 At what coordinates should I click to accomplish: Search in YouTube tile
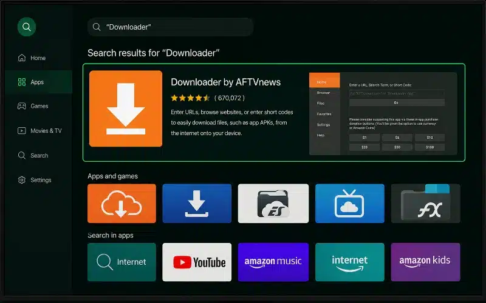coord(197,262)
